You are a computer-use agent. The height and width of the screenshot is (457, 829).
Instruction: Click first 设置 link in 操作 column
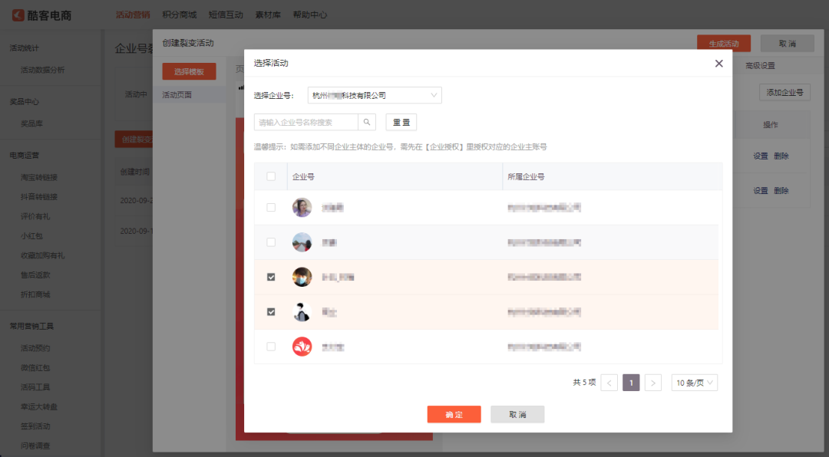tap(760, 156)
